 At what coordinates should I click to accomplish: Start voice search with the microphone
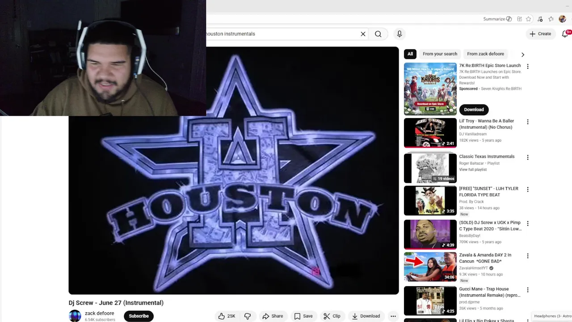(x=400, y=34)
